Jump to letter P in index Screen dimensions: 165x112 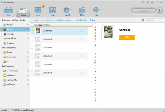pyautogui.click(x=95, y=71)
